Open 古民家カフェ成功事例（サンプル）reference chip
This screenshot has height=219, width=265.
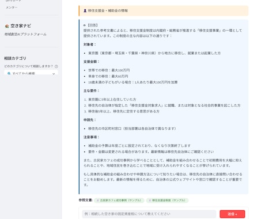point(119,201)
